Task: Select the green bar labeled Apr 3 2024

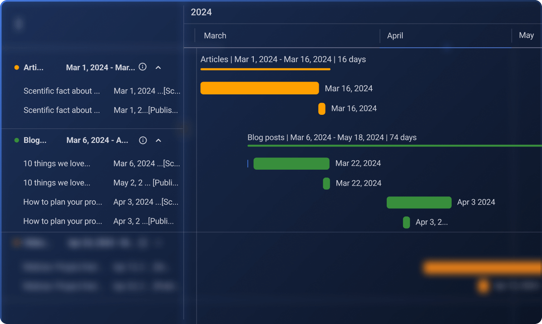Action: point(419,202)
